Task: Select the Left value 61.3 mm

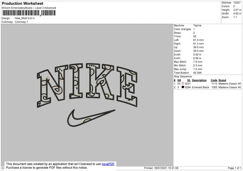Action: click(x=198, y=40)
